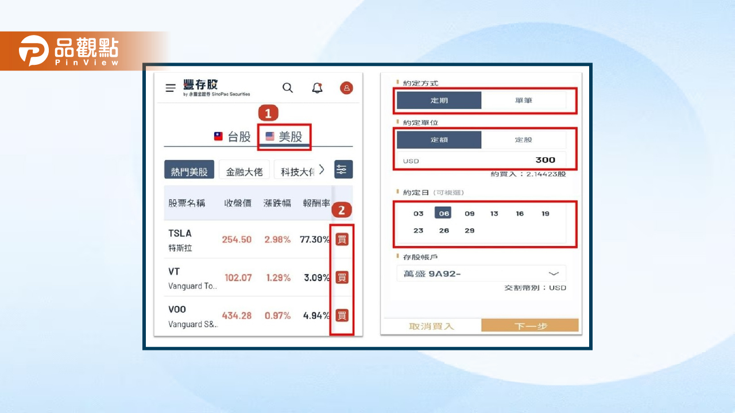Click the filter settings icon
The width and height of the screenshot is (735, 413).
click(x=343, y=170)
